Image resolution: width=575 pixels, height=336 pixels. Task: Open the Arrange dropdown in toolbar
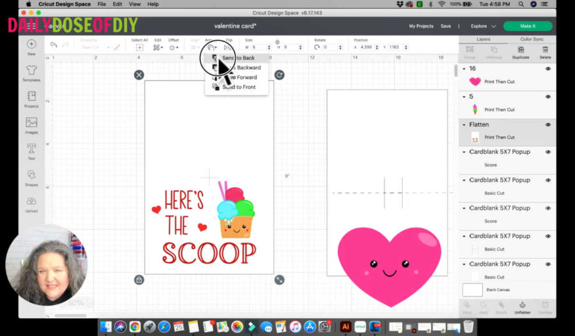point(212,47)
